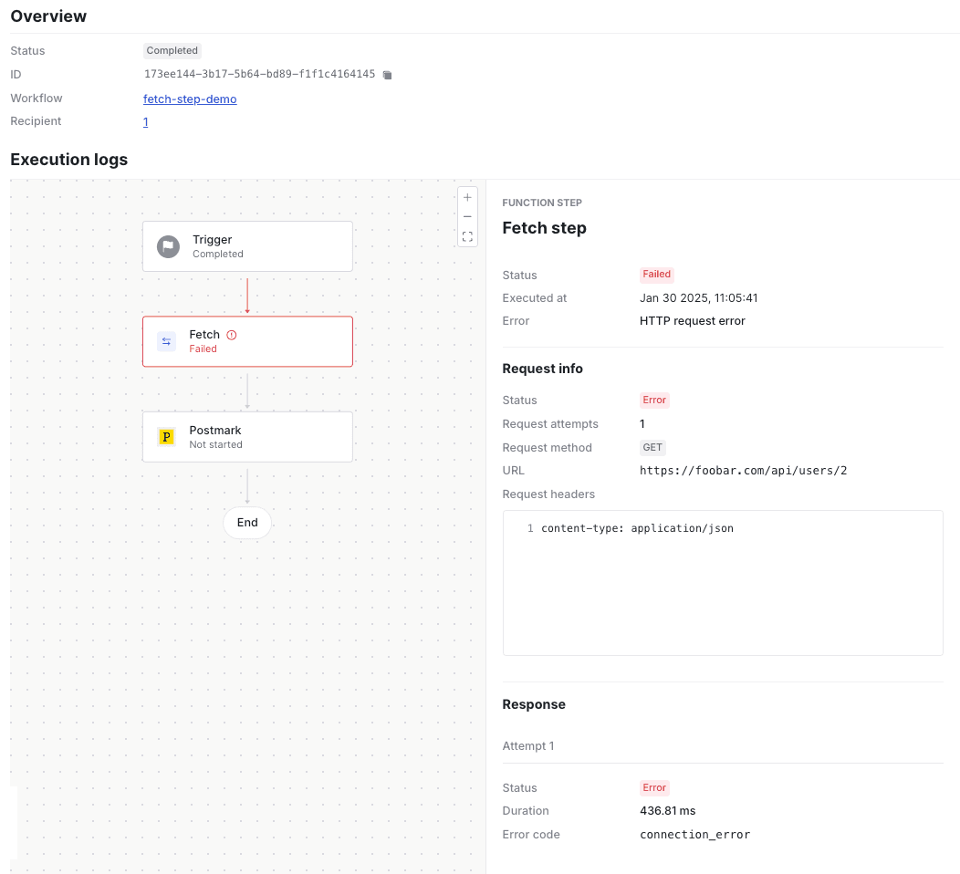Click the End node
The height and width of the screenshot is (874, 960).
[247, 523]
